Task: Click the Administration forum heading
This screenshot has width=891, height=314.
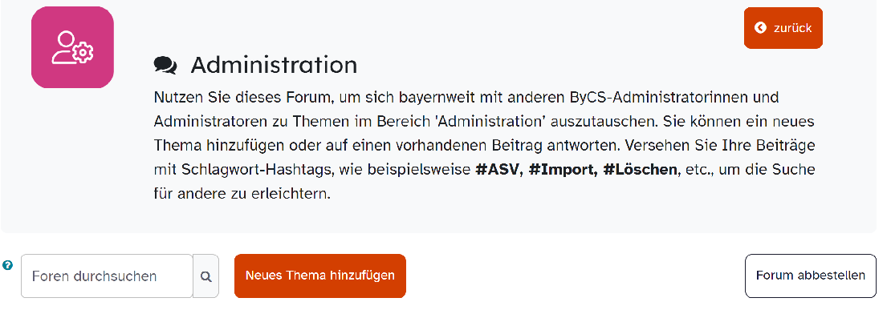Action: tap(274, 65)
